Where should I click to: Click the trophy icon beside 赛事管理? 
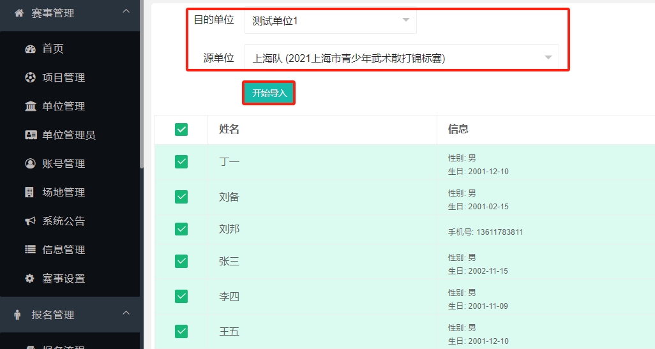point(19,13)
